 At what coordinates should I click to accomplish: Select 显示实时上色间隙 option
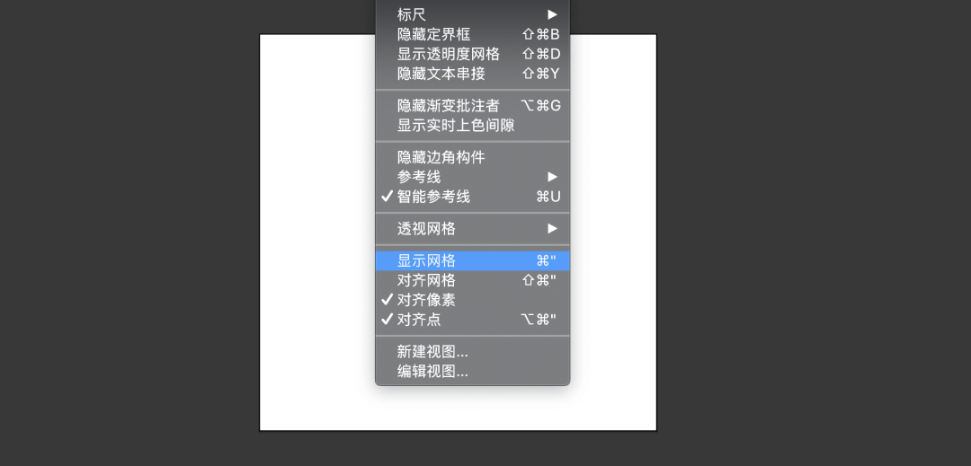coord(473,126)
